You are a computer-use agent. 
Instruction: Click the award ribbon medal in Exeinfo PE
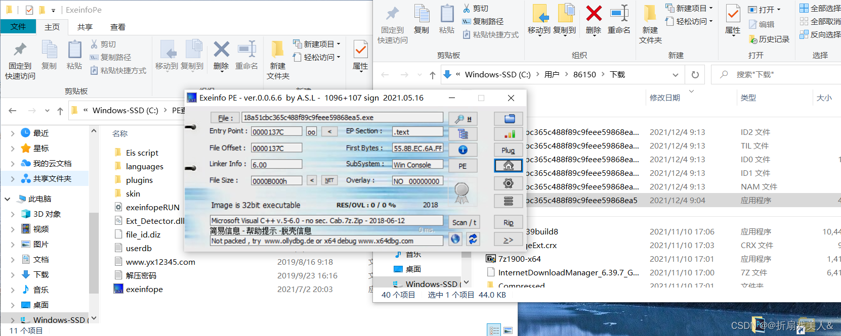[461, 193]
